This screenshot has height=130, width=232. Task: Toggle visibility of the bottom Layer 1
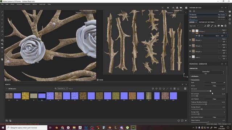coord(190,57)
